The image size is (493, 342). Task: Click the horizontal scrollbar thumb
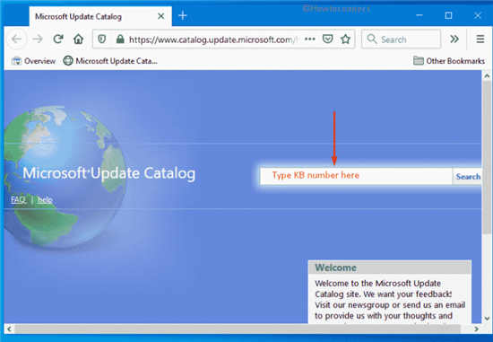[x=238, y=329]
